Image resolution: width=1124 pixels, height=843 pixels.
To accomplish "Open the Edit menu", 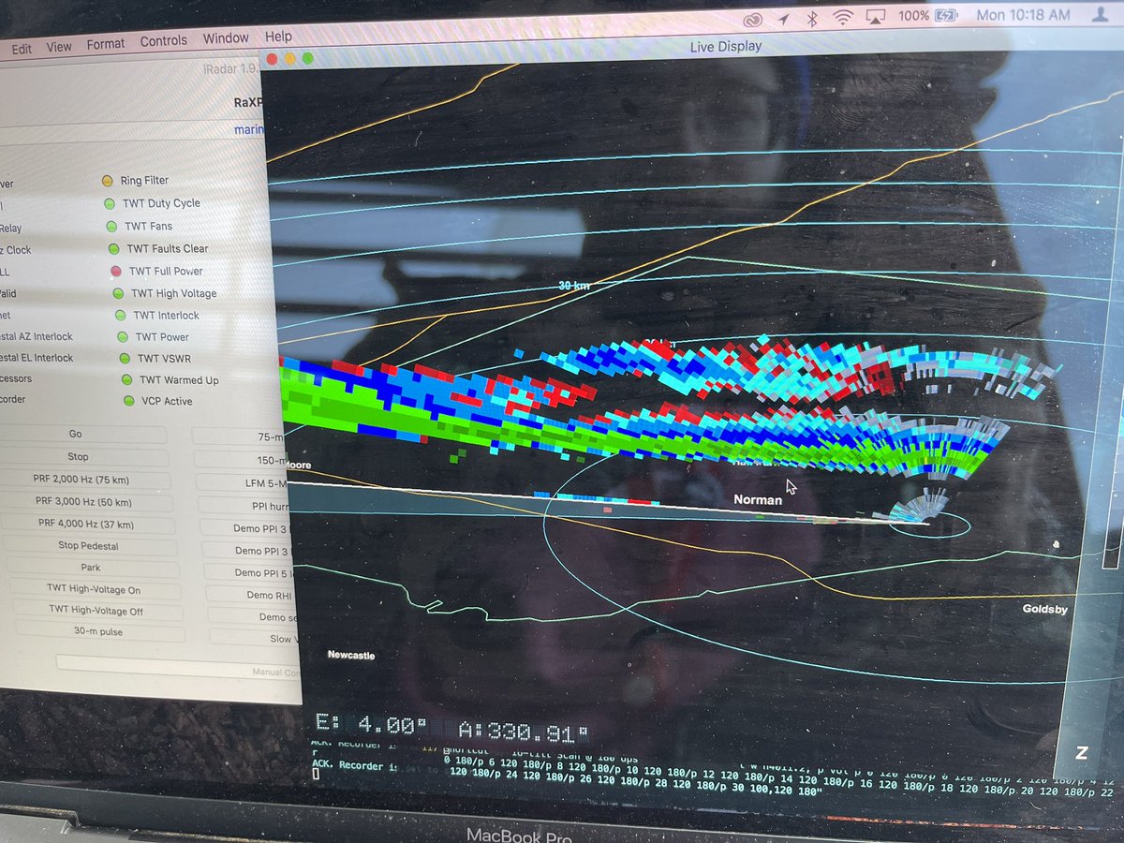I will click(22, 49).
